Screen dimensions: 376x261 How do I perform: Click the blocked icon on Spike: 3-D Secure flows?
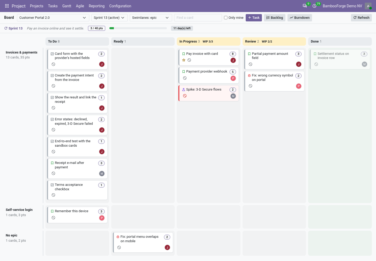click(x=185, y=96)
